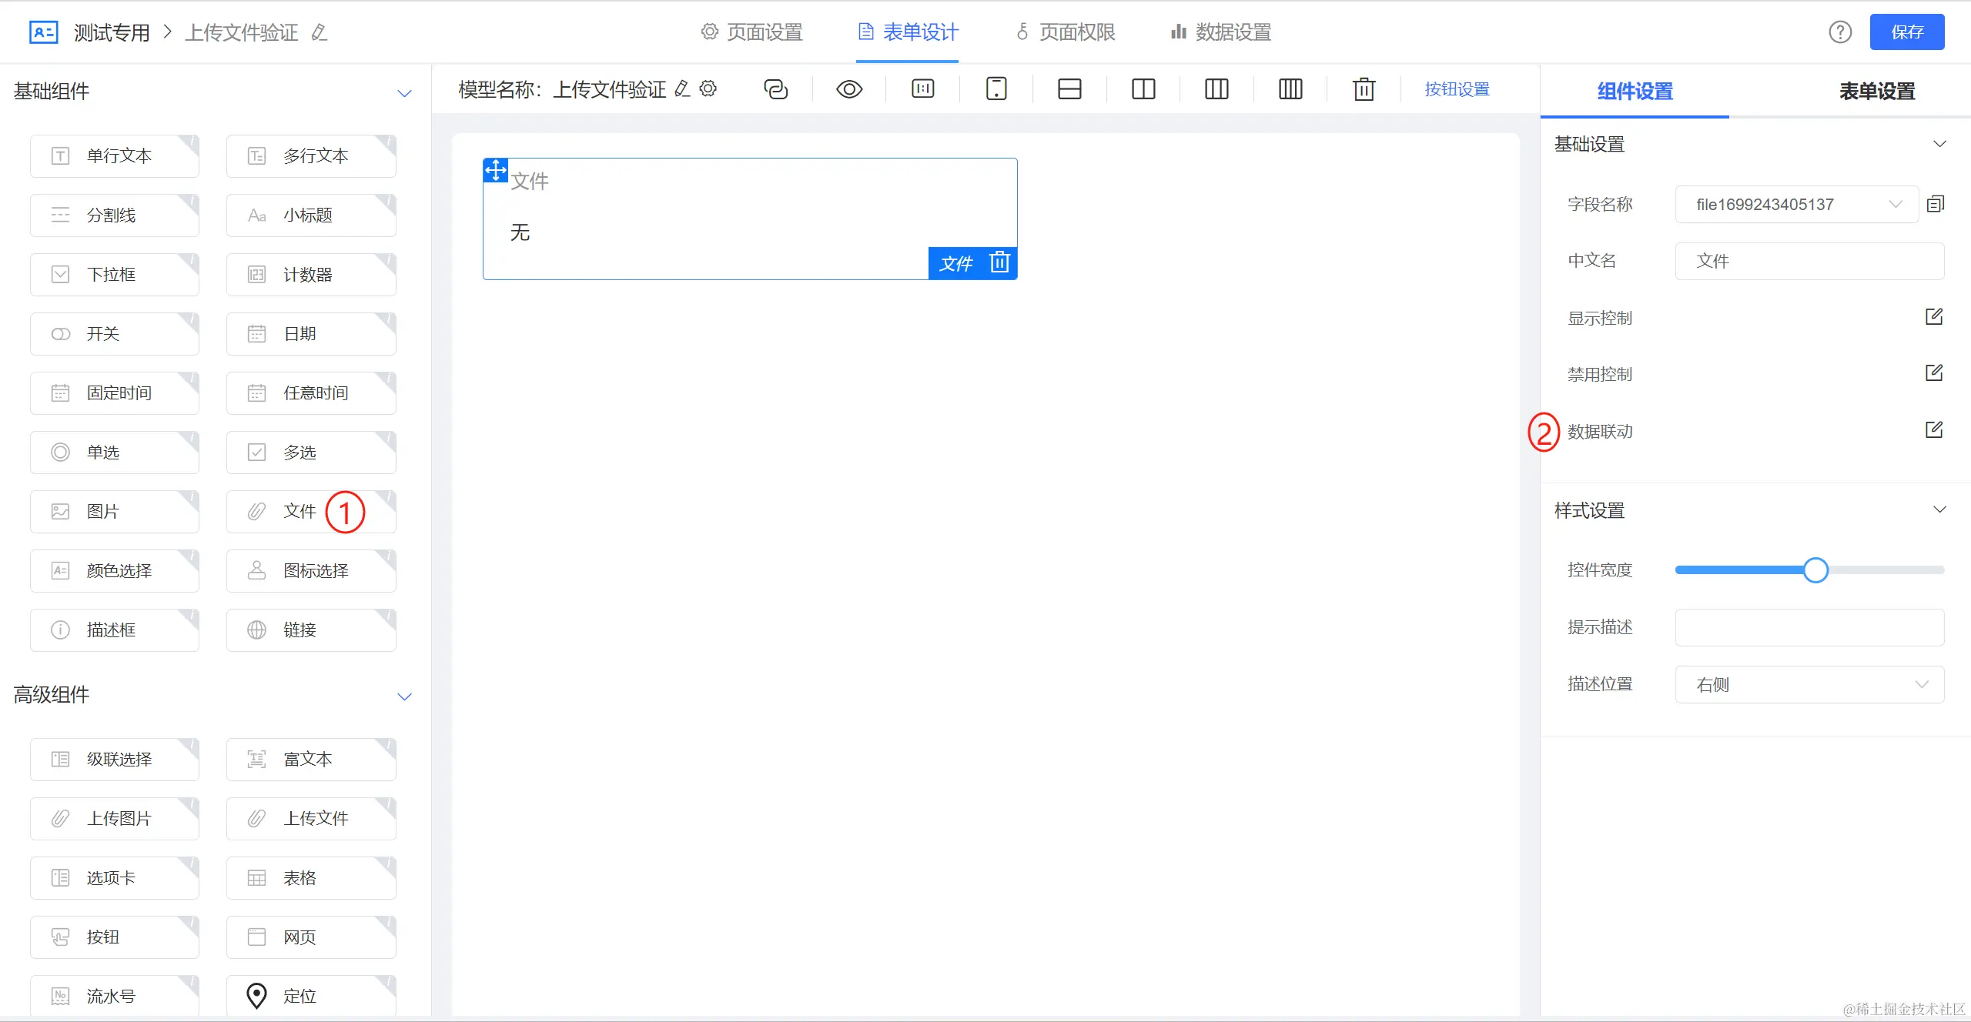Open the 显示控制 edit icon
Screen dimensions: 1971x1022
point(1934,317)
